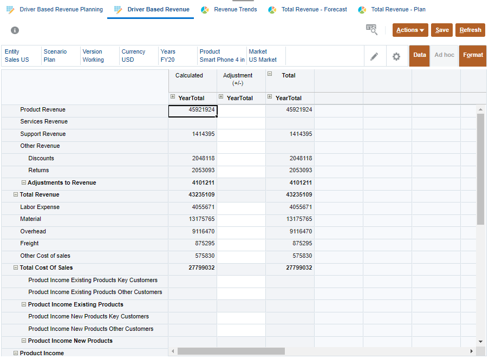Refresh the form values
Screen dimensions: 489x359
coord(470,30)
